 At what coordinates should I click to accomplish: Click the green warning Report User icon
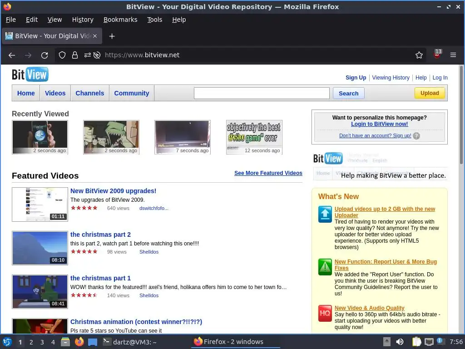click(x=325, y=267)
